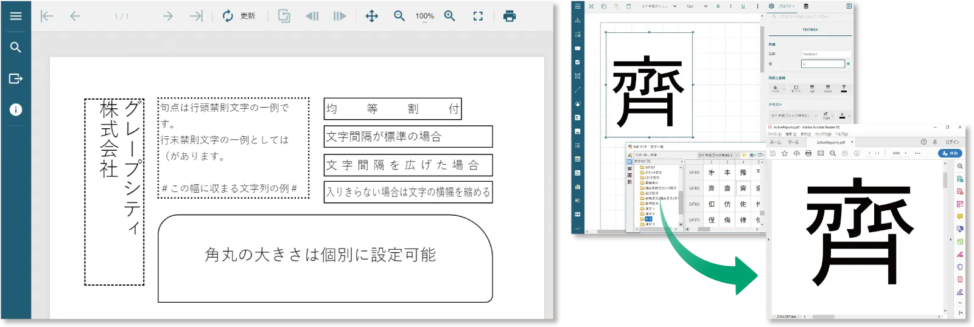The width and height of the screenshot is (974, 327).
Task: Open the export panel icon in sidebar
Action: (x=16, y=78)
